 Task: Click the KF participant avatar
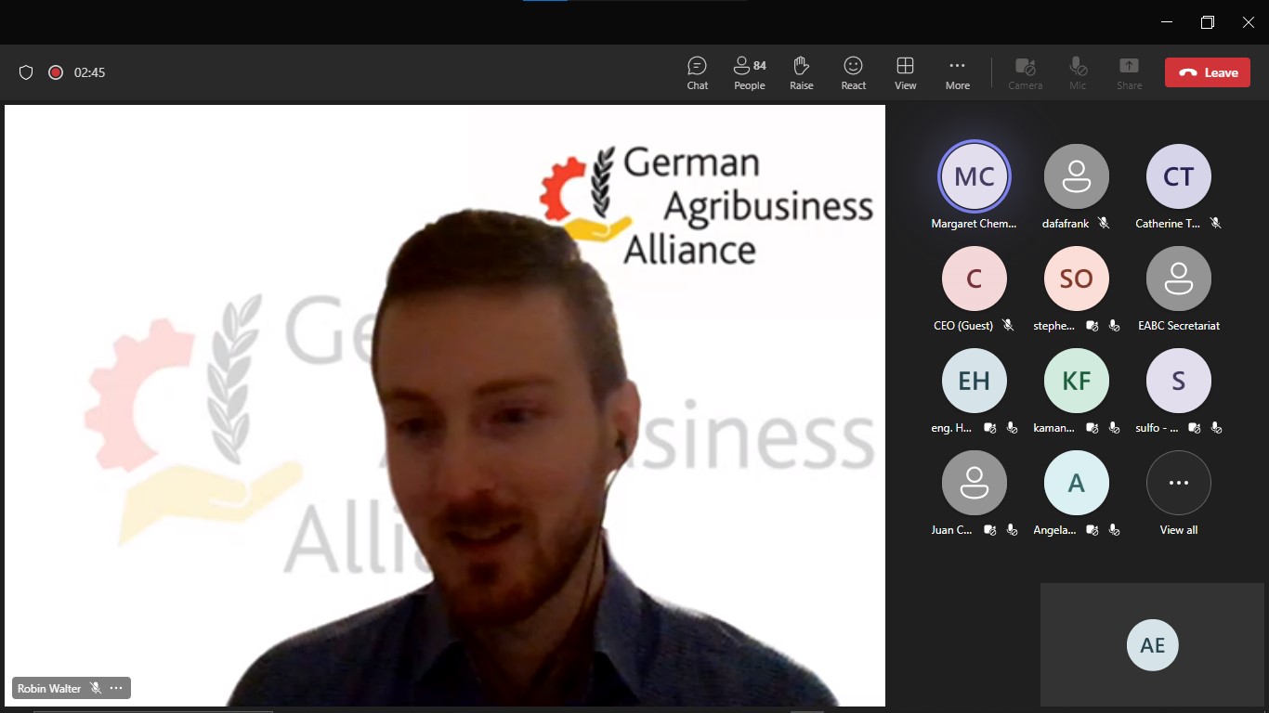click(x=1076, y=381)
